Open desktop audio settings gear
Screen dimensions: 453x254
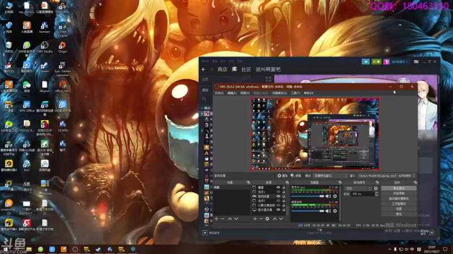pyautogui.click(x=335, y=211)
